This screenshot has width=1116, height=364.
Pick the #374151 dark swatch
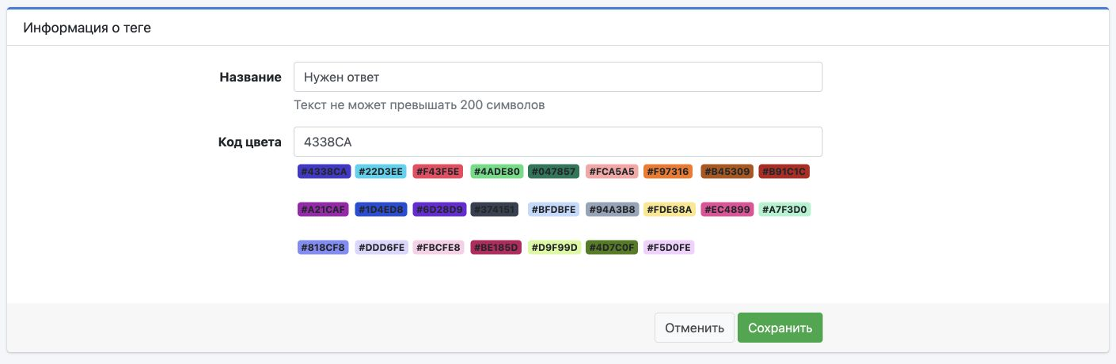click(x=495, y=210)
